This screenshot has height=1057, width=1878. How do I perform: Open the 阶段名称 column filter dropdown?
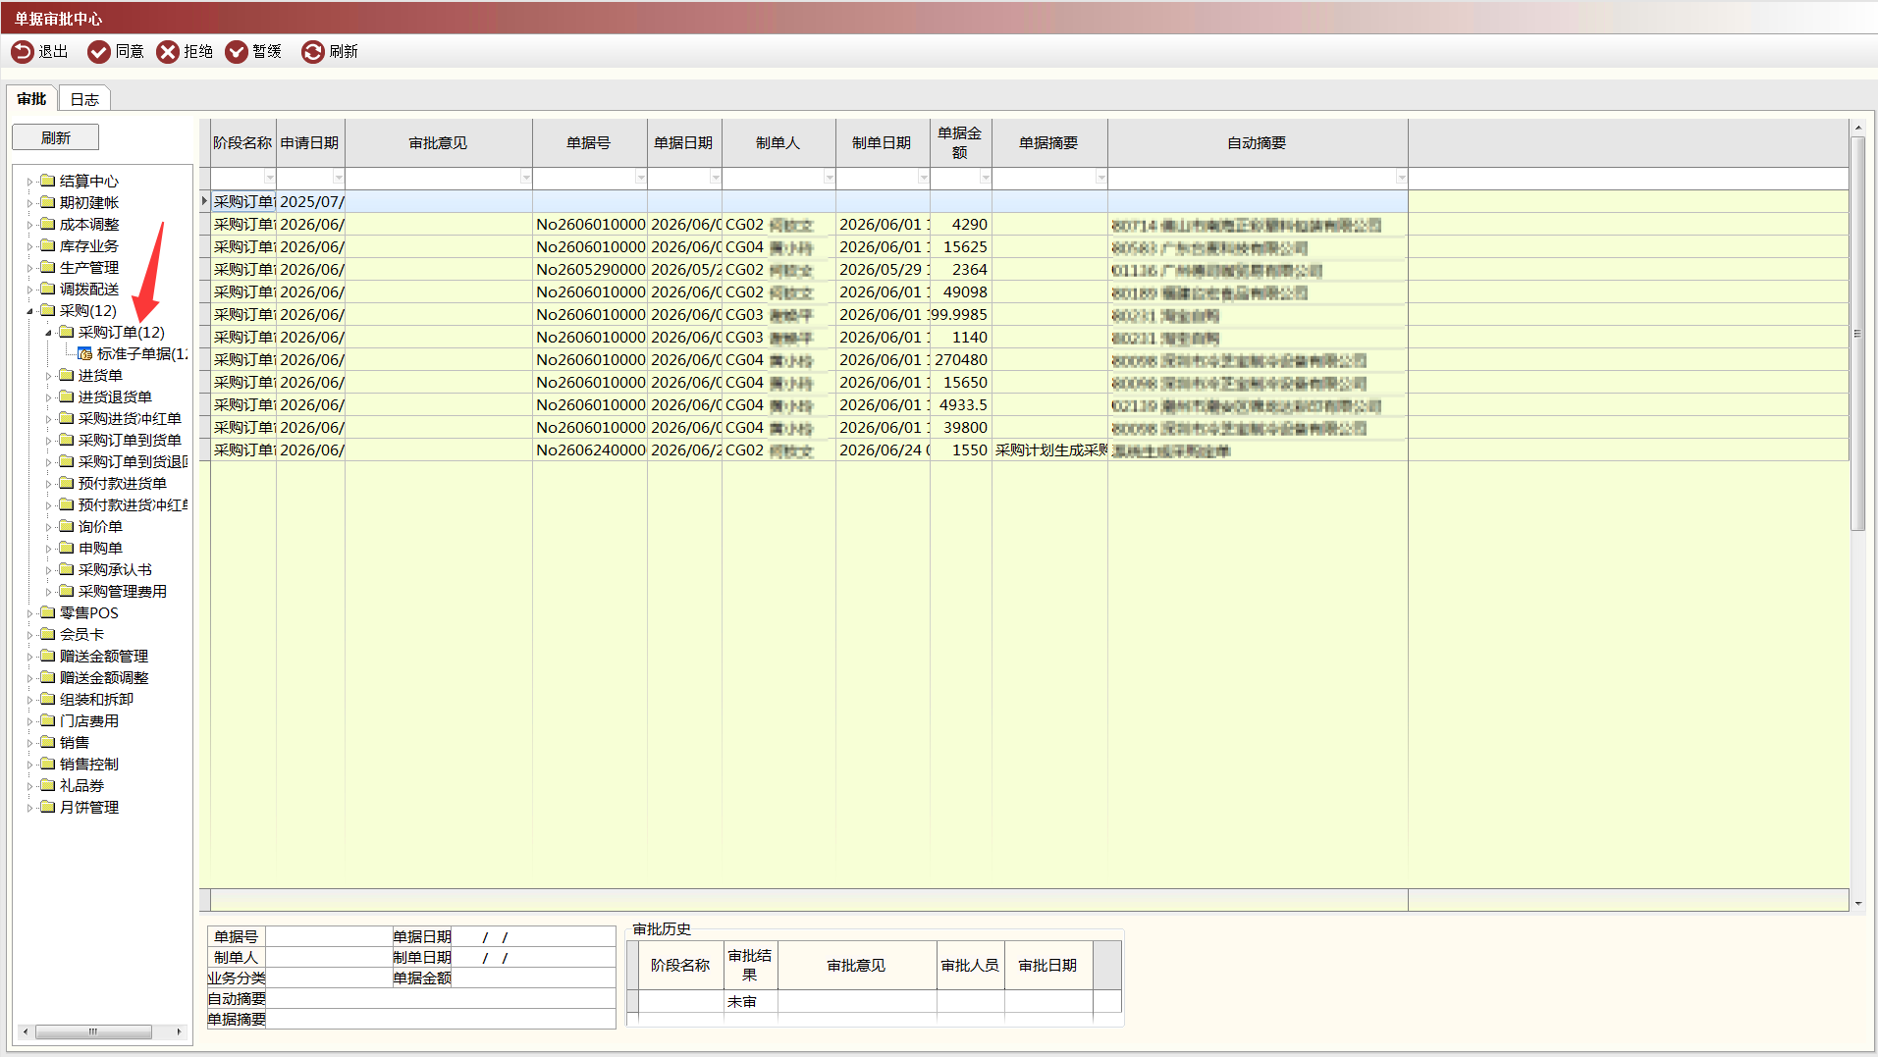(270, 178)
